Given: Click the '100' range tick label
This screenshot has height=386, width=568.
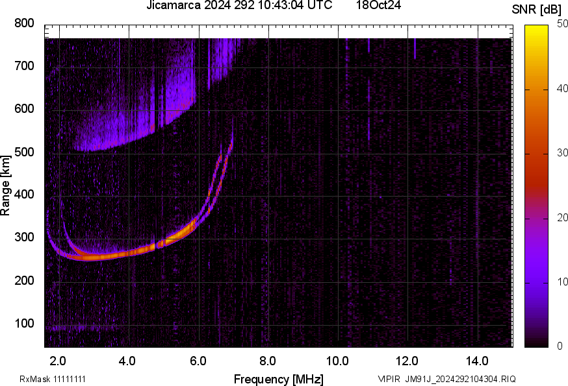Looking at the screenshot, I should click(x=24, y=323).
